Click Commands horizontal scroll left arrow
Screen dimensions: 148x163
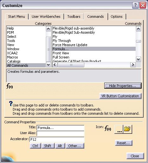(55, 65)
